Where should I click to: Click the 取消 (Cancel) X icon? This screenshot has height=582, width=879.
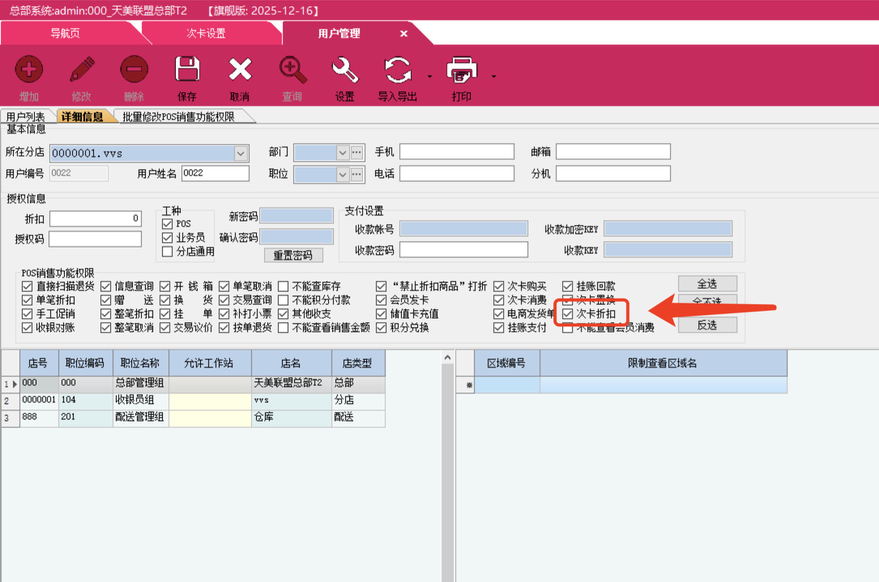240,70
